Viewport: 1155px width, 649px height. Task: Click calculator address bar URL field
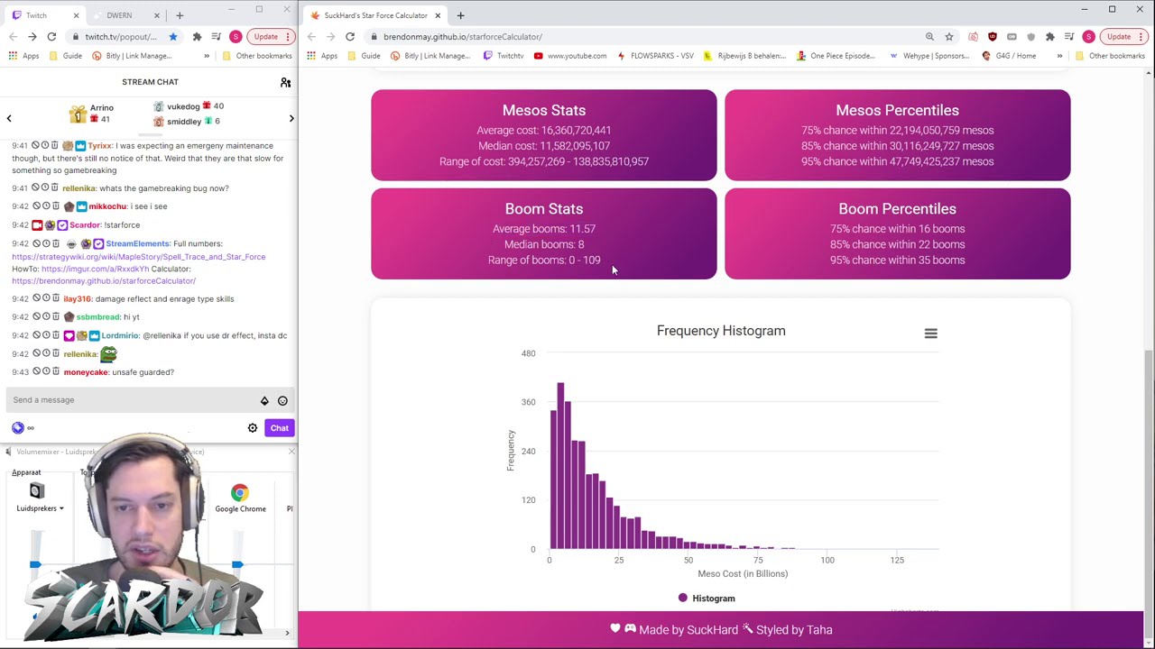pyautogui.click(x=645, y=37)
